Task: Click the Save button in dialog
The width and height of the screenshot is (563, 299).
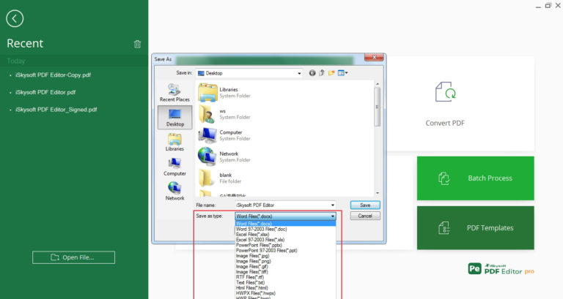Action: [365, 205]
